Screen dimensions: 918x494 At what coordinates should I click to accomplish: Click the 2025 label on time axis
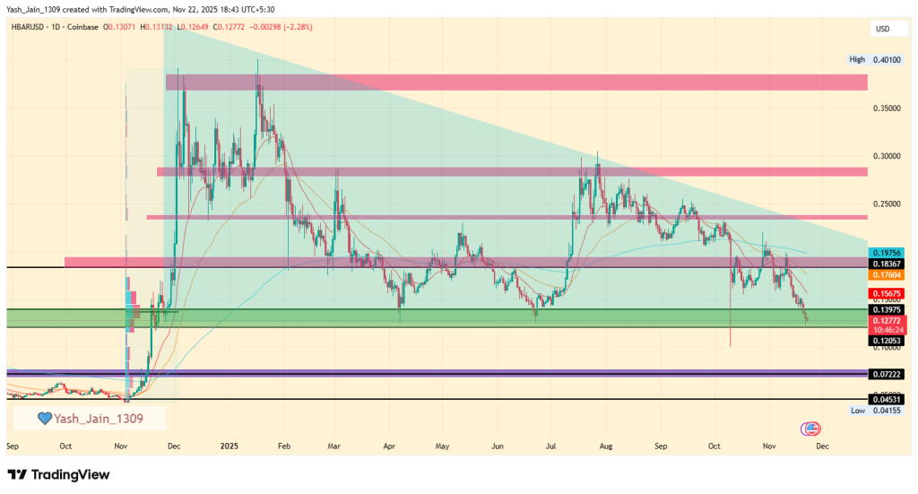tap(230, 445)
